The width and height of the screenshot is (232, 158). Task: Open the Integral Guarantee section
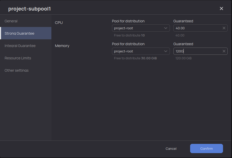click(20, 45)
